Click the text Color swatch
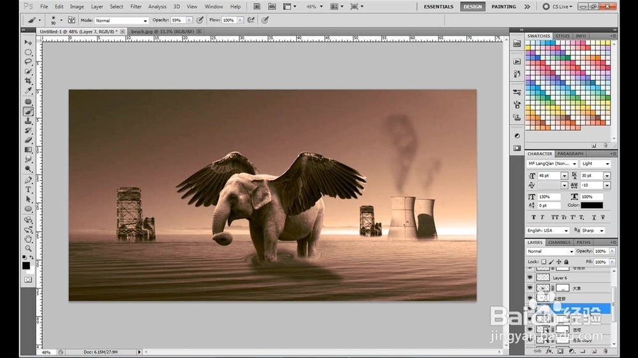Screen dimensions: 638x358 pyautogui.click(x=591, y=205)
